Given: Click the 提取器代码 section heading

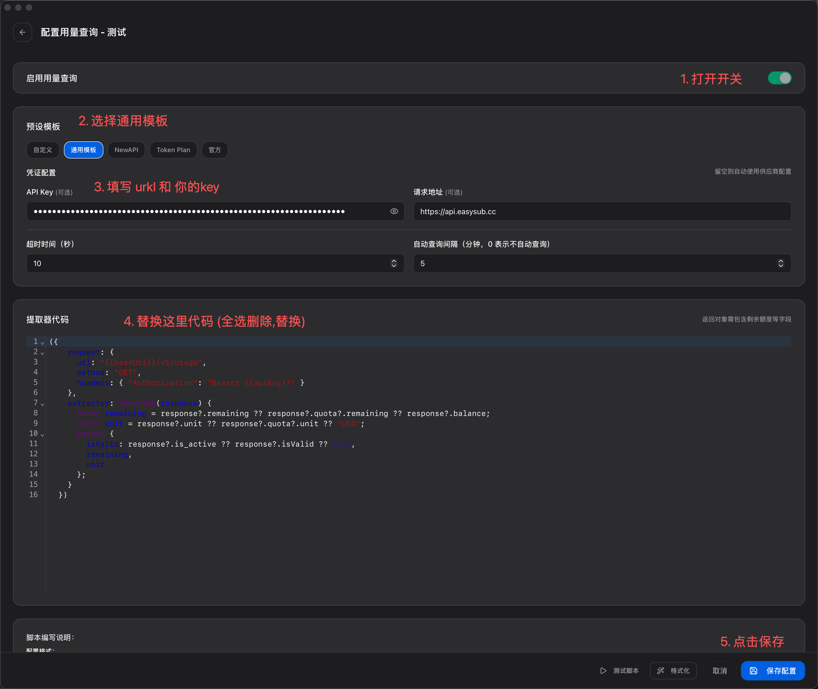Looking at the screenshot, I should 48,320.
